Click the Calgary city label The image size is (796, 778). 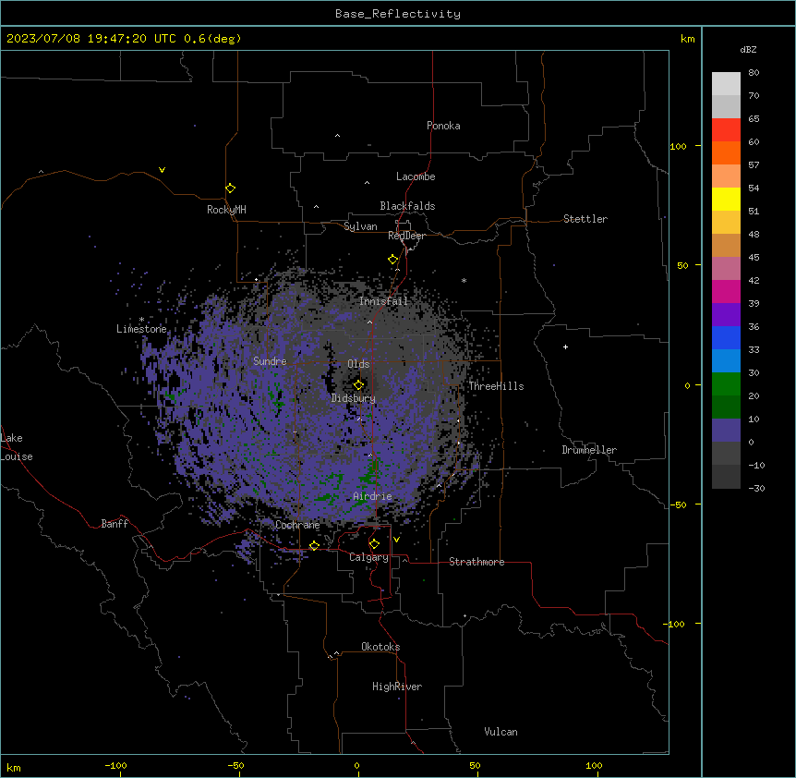368,557
